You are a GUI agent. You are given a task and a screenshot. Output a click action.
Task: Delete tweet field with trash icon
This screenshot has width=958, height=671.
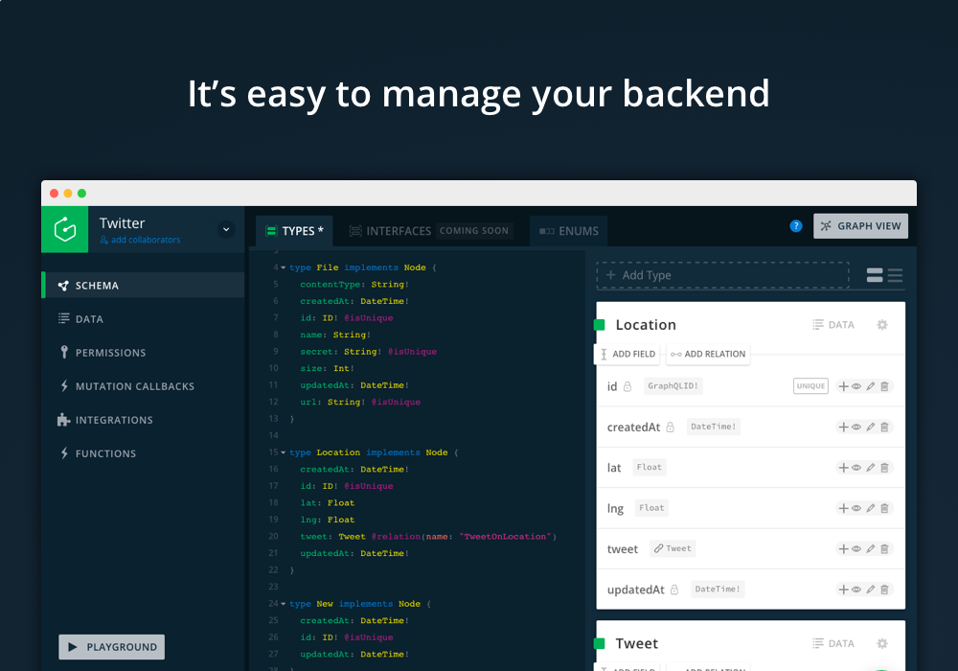[884, 548]
